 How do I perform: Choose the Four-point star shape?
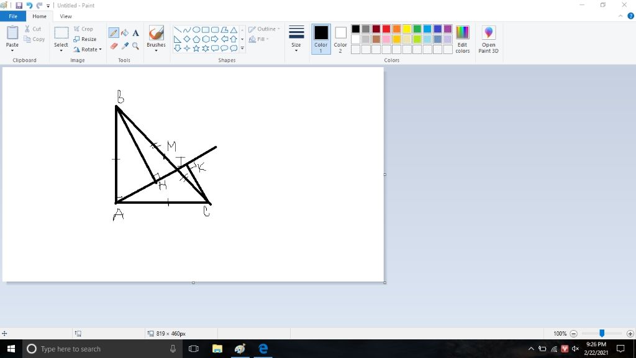tap(186, 48)
